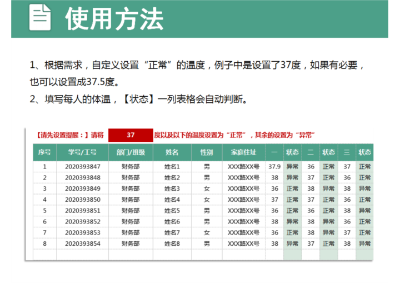Click the cell with ID 2020393847

82,166
